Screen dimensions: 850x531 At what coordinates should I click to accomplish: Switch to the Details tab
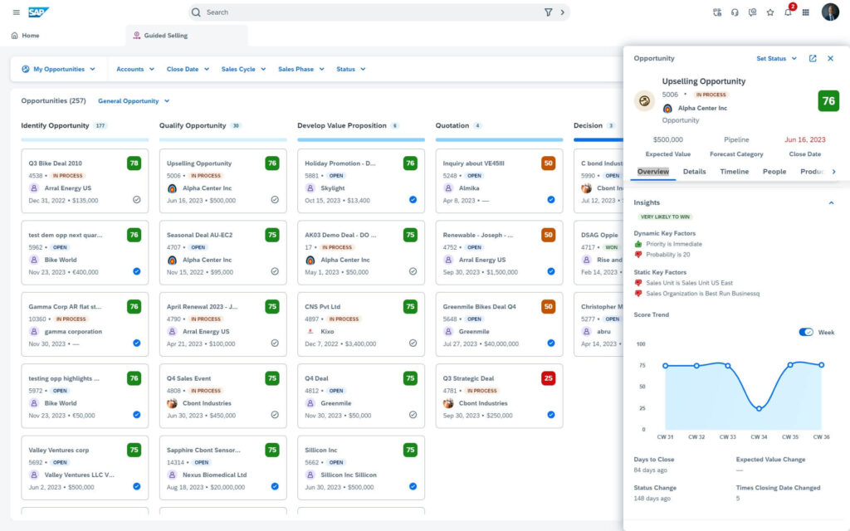tap(695, 172)
